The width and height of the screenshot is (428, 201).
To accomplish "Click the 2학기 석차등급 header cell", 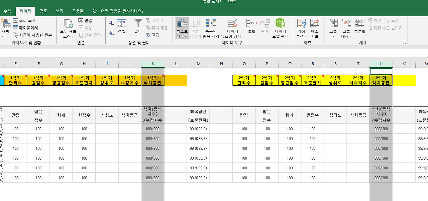I will tap(381, 80).
